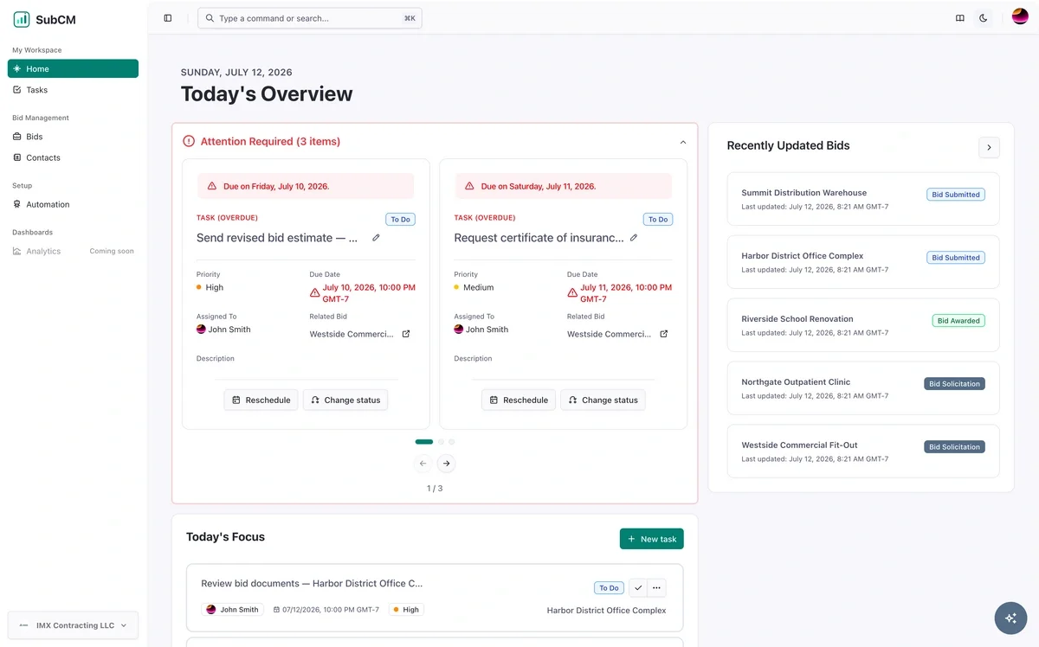Open Contacts in sidebar
Viewport: 1039px width, 647px height.
73,157
